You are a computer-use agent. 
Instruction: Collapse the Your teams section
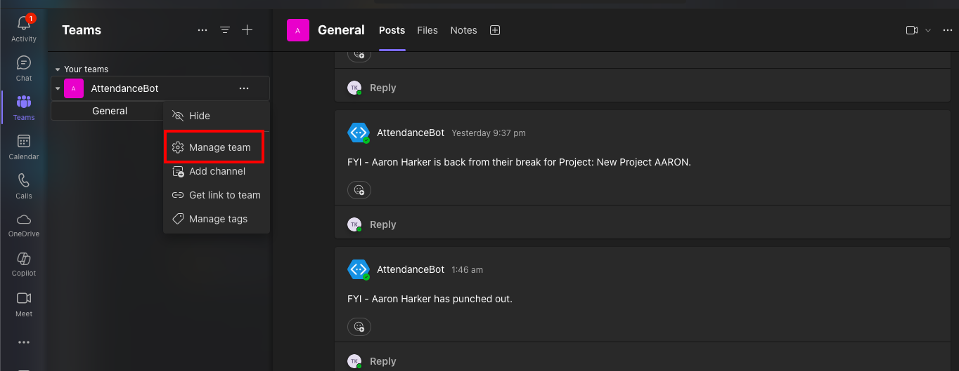58,69
